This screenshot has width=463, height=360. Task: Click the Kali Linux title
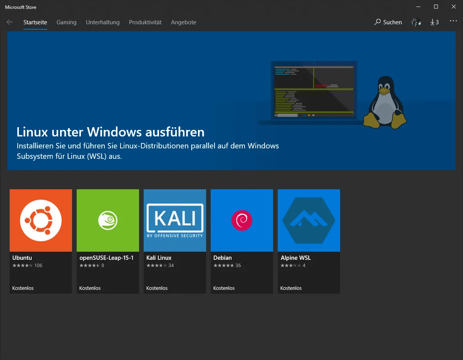click(159, 258)
